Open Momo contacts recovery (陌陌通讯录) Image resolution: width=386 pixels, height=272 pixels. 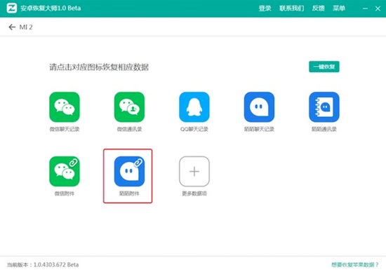324,107
